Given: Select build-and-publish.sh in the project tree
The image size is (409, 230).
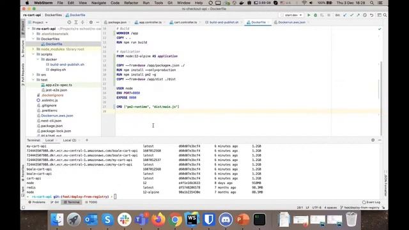Looking at the screenshot, I should point(67,65).
